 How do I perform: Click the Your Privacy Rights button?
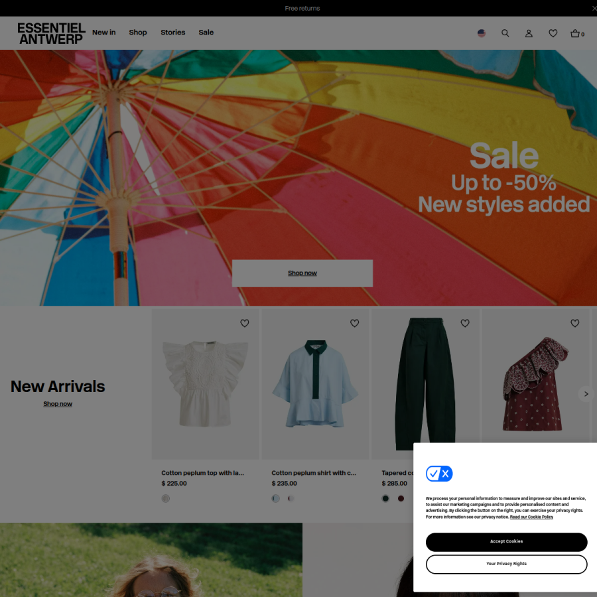click(x=506, y=564)
